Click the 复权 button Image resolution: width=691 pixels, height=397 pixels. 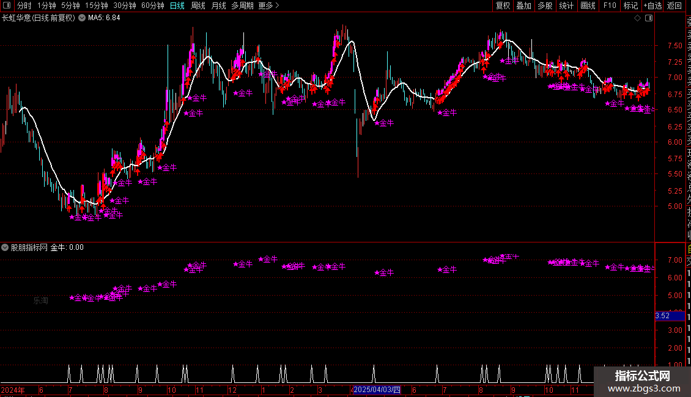point(503,5)
